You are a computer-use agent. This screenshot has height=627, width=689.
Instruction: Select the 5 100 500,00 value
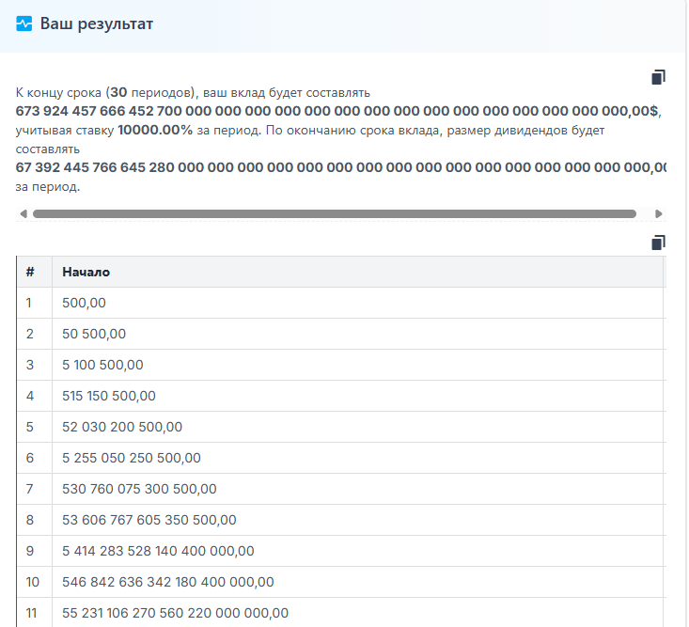pyautogui.click(x=102, y=365)
